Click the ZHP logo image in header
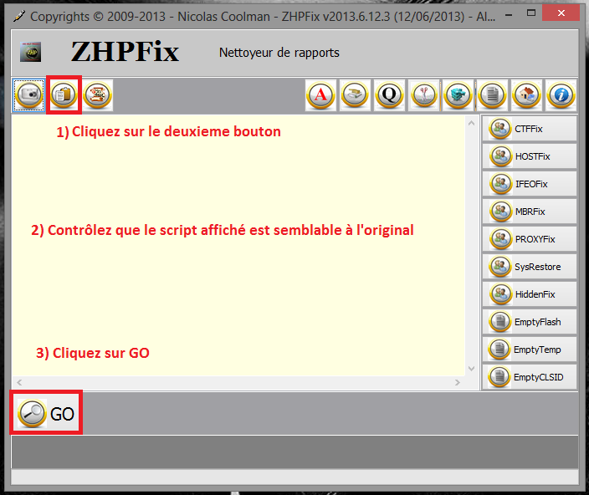This screenshot has height=495, width=589. pyautogui.click(x=30, y=52)
